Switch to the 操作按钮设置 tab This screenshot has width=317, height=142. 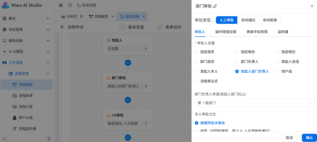pyautogui.click(x=226, y=32)
